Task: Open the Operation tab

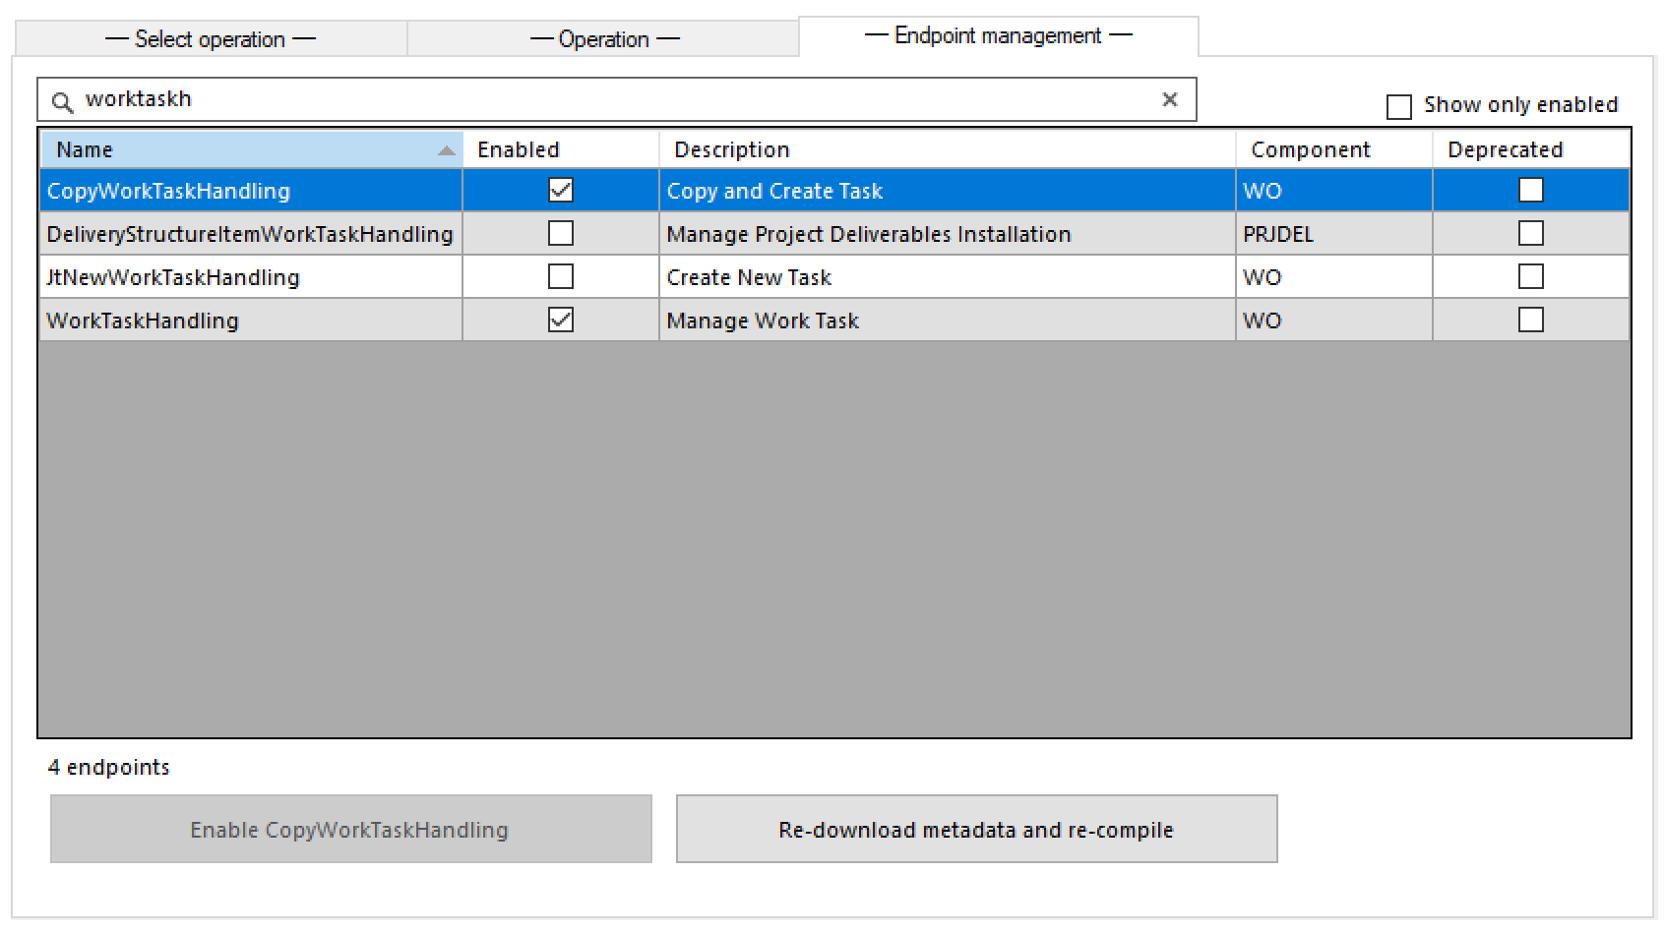Action: 604,39
